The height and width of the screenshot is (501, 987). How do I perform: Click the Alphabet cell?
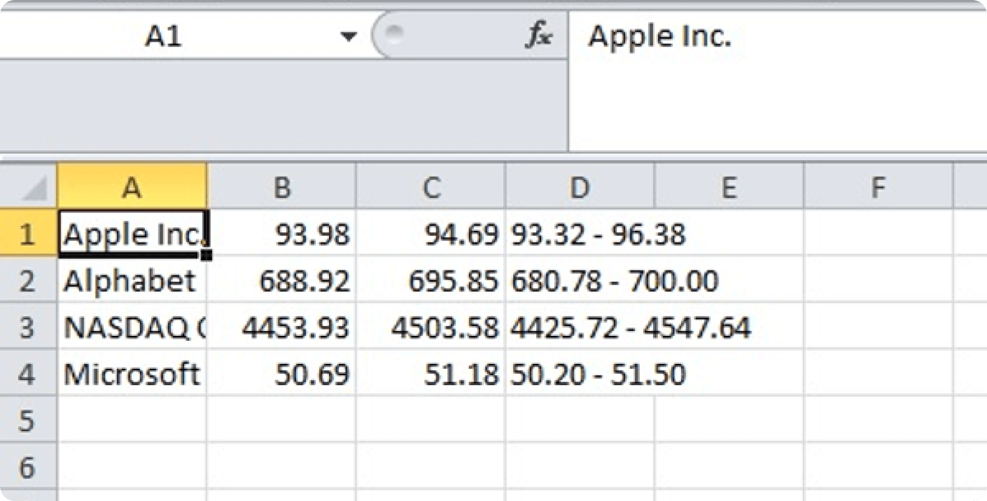[132, 280]
